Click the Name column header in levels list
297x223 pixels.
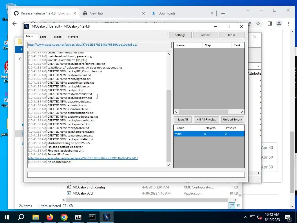point(189,128)
